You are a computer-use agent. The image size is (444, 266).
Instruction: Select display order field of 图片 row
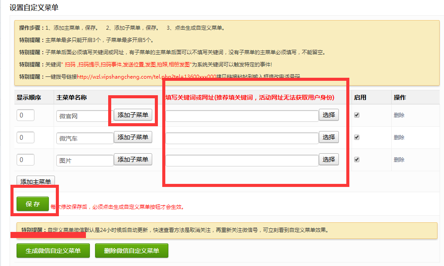coord(25,160)
